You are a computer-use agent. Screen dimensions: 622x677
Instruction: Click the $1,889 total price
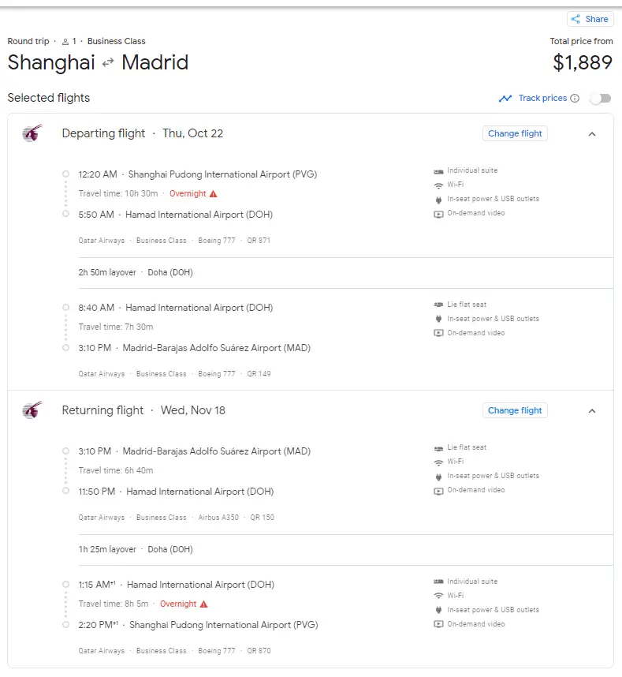click(583, 63)
